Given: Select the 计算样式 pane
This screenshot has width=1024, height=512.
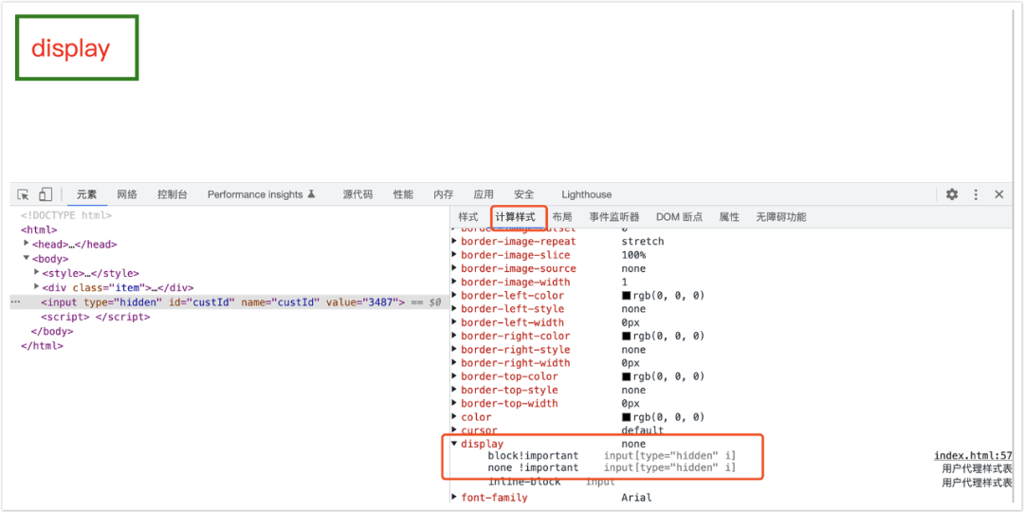Looking at the screenshot, I should pyautogui.click(x=515, y=217).
